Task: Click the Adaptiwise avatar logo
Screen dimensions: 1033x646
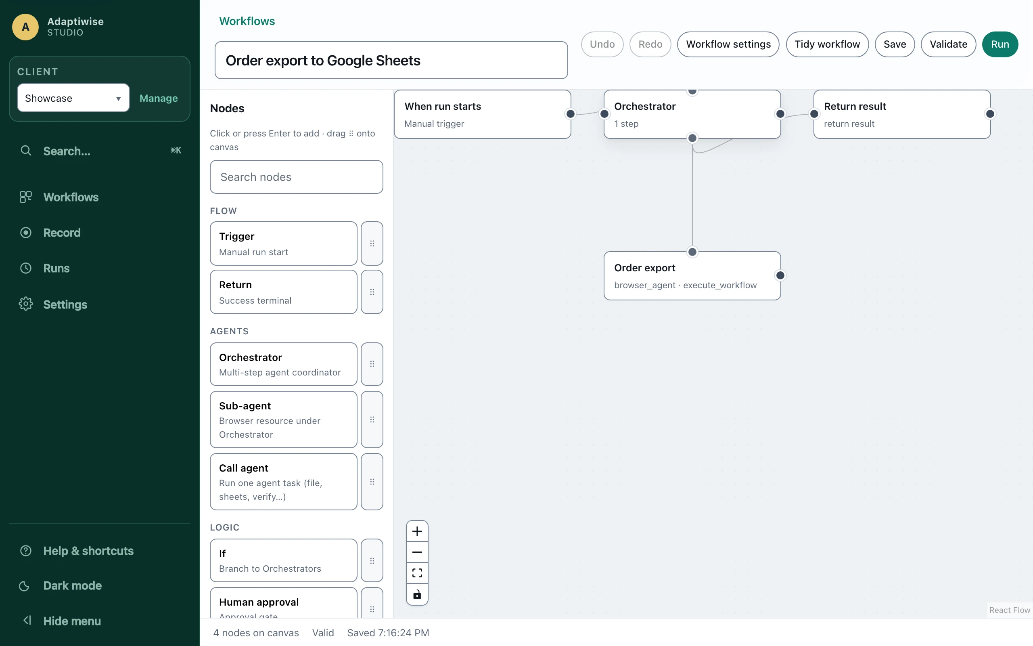Action: click(25, 27)
